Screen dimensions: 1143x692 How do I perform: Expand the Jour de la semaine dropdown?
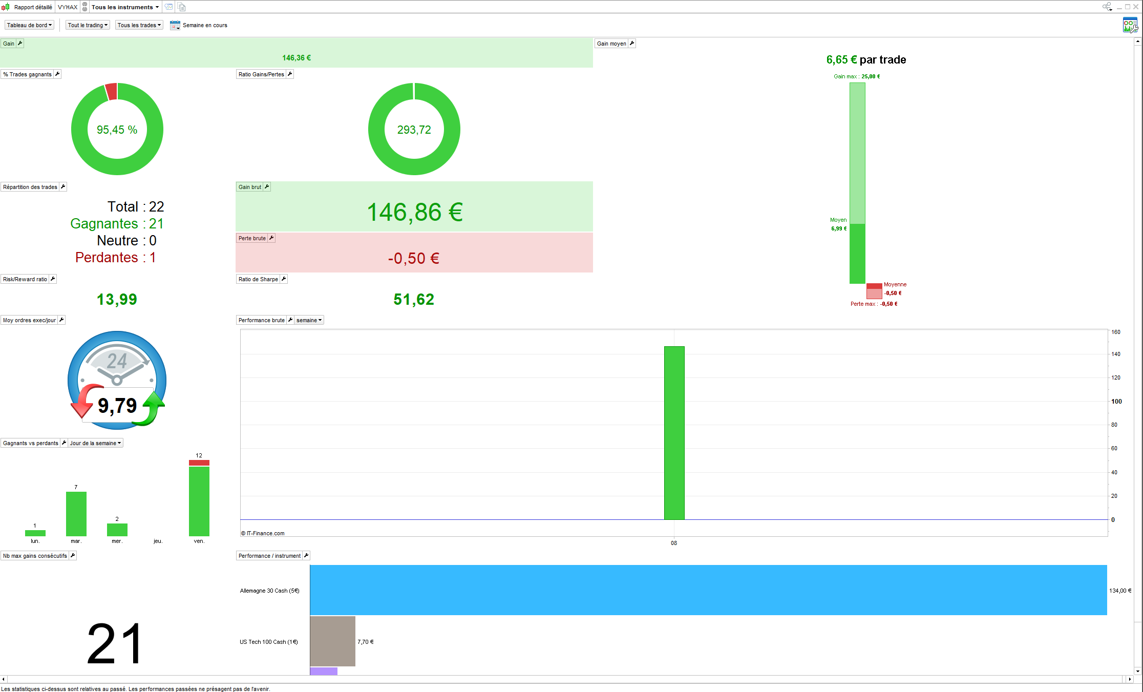95,443
